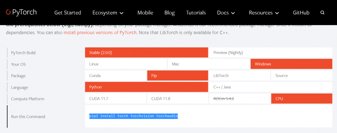Expand the Ecosystem menu

(108, 13)
